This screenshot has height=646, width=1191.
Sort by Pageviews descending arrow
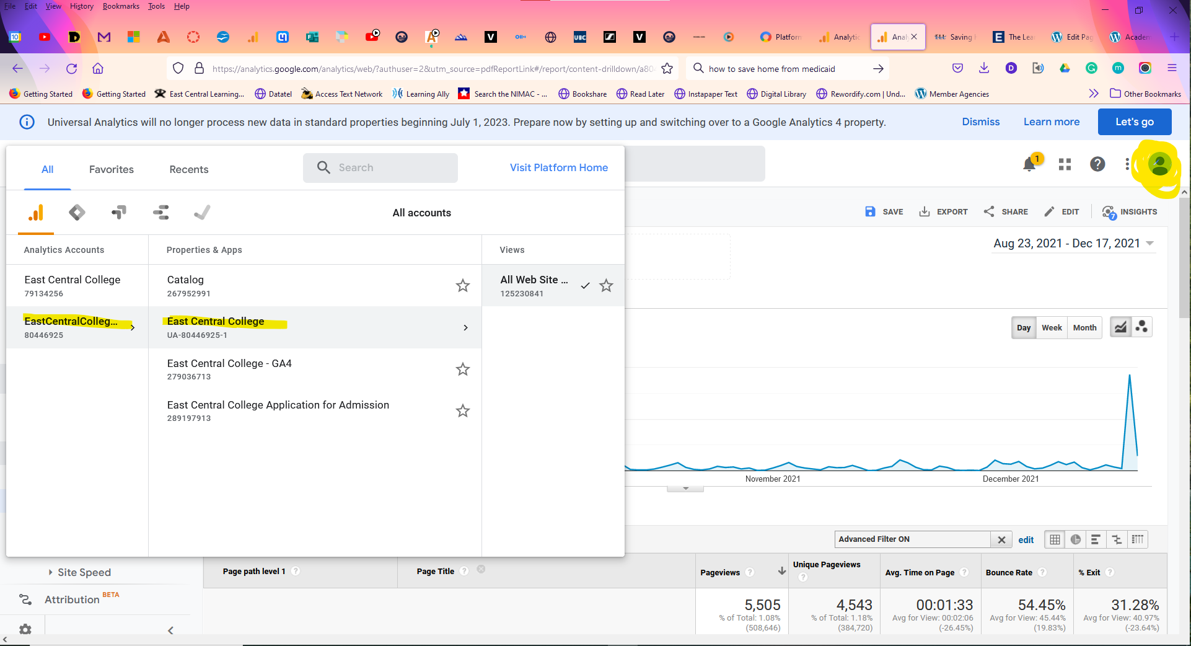pos(782,571)
